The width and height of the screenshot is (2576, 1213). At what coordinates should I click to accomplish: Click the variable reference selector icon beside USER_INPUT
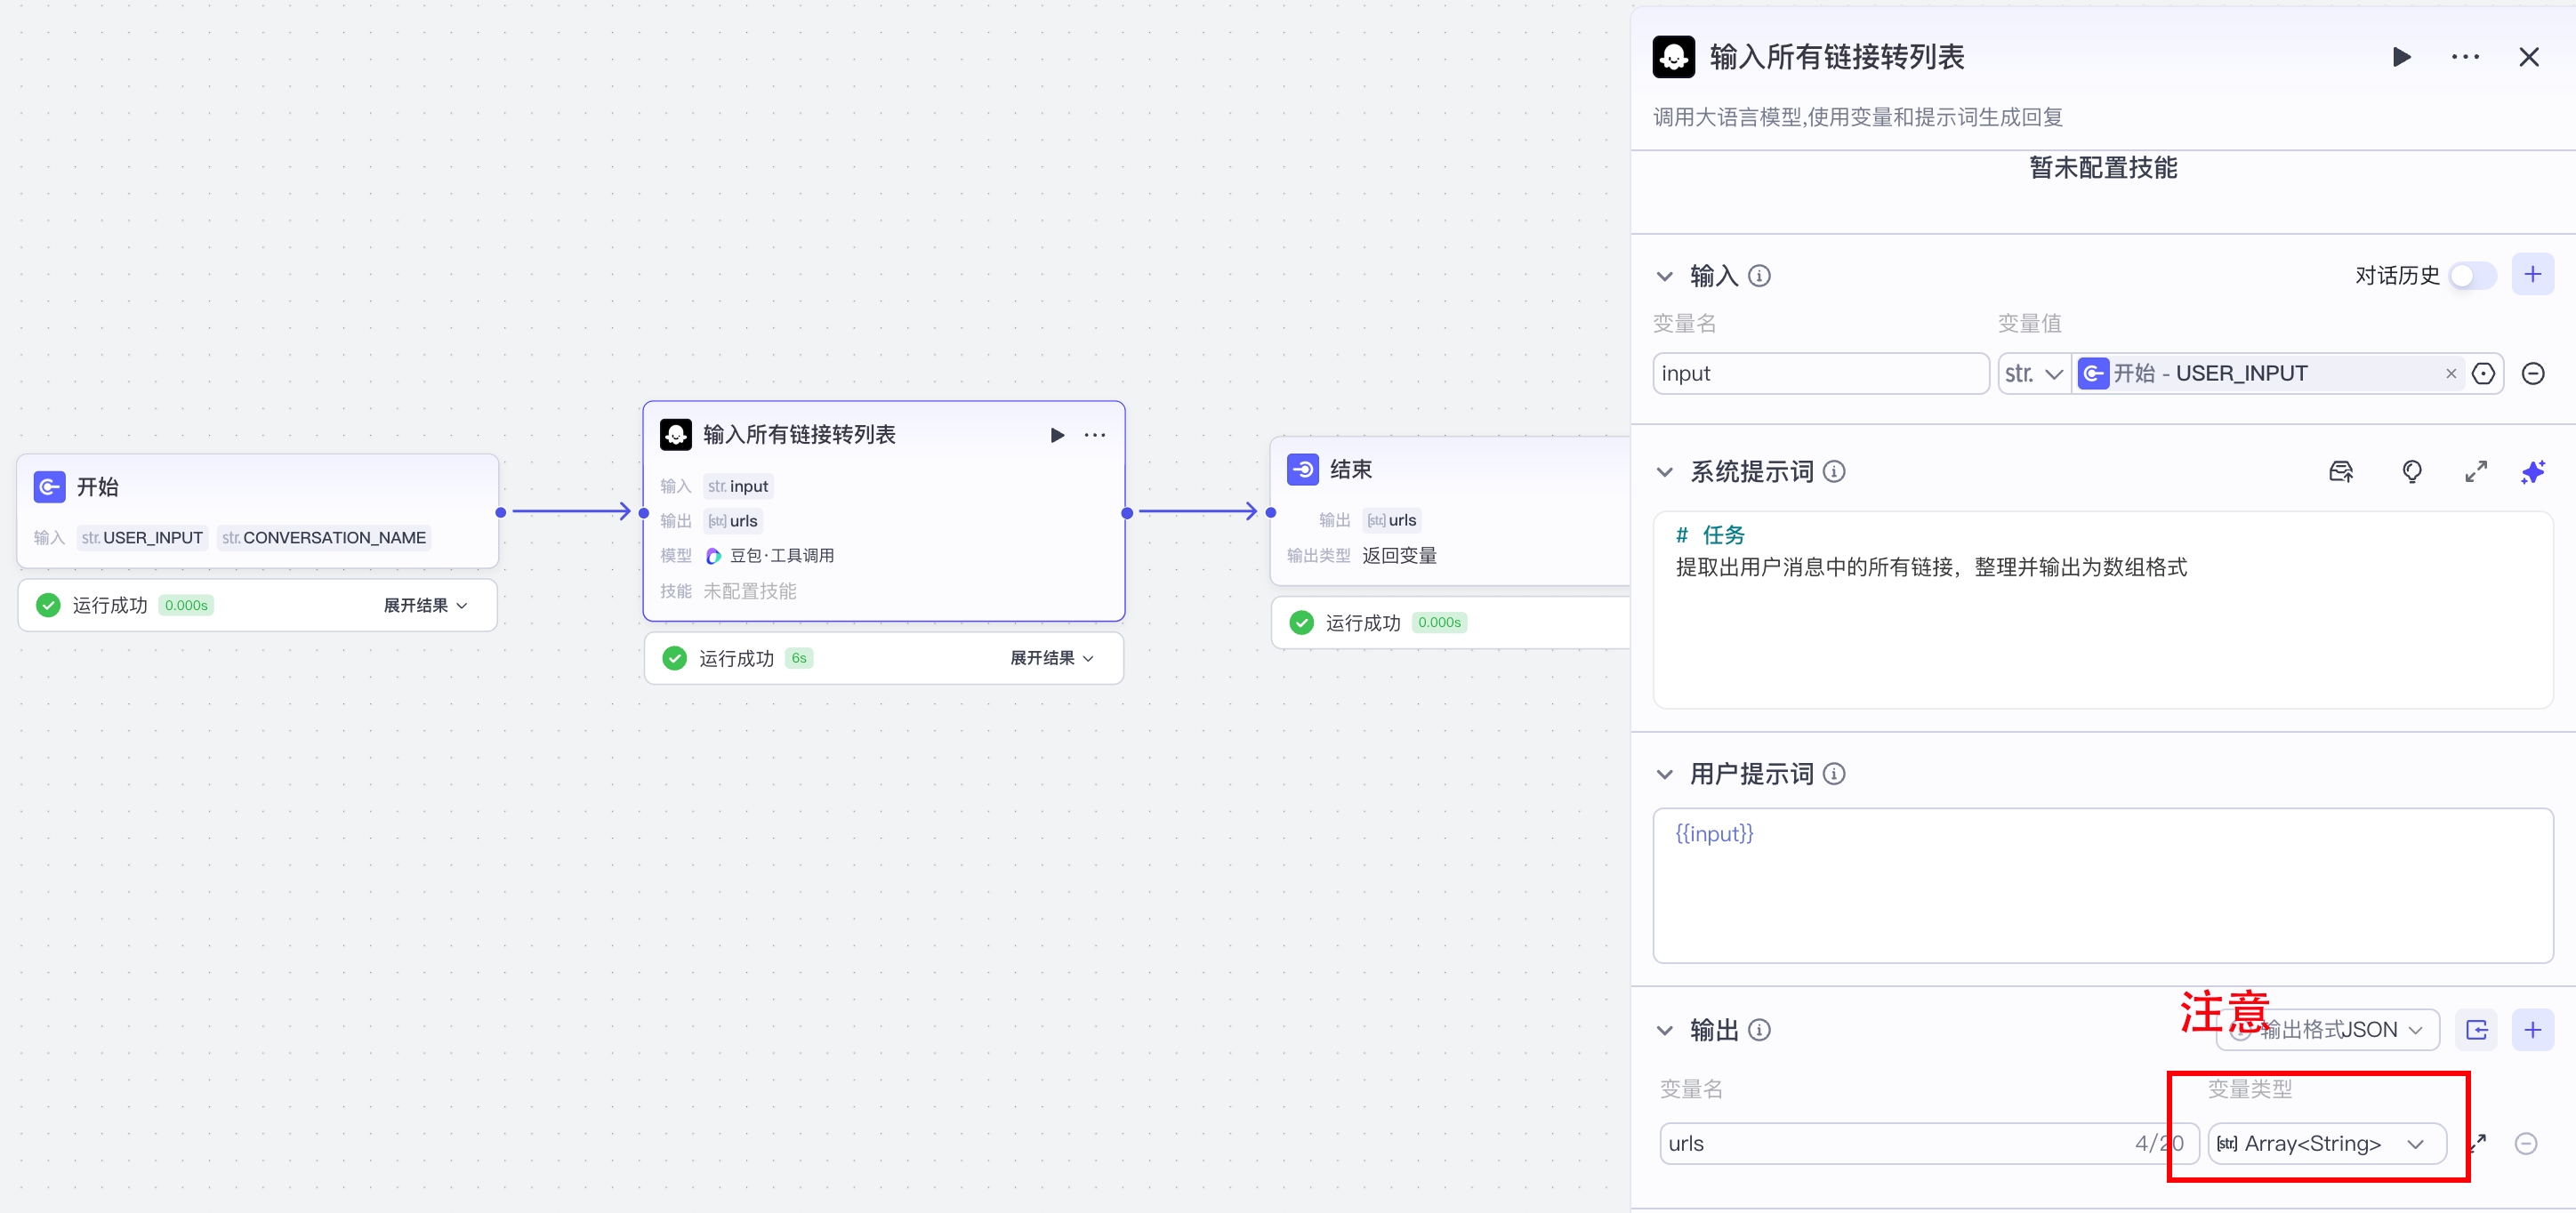[2483, 374]
